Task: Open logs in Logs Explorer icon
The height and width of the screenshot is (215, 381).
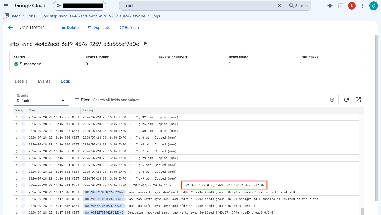Action: click(358, 100)
